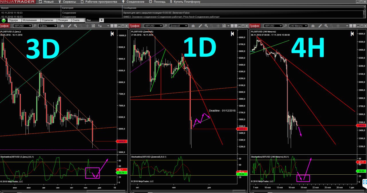Click the scroll-to-latest arrow in 3D chart
This screenshot has height=193, width=367.
pos(112,34)
